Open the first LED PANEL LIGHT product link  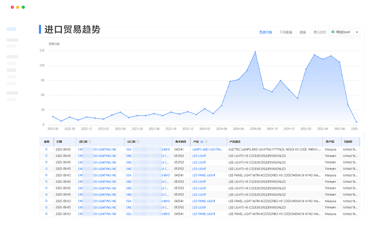tap(204, 175)
